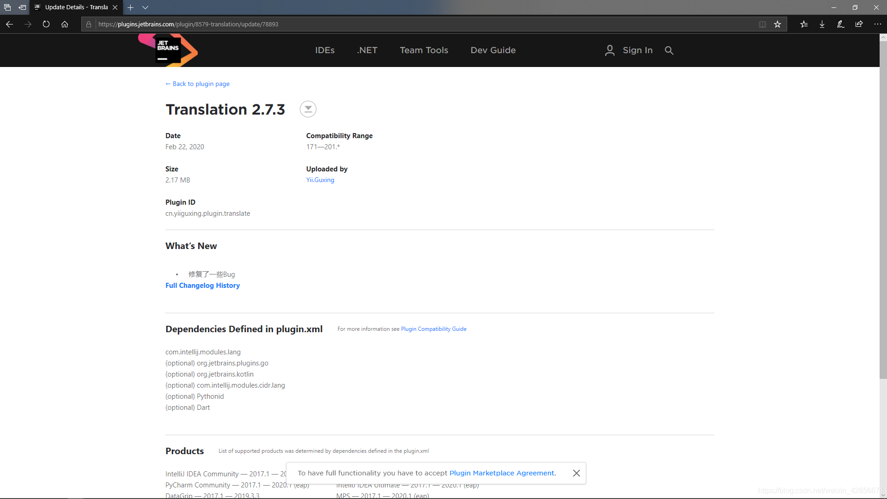Open browser settings and more menu

(x=877, y=24)
